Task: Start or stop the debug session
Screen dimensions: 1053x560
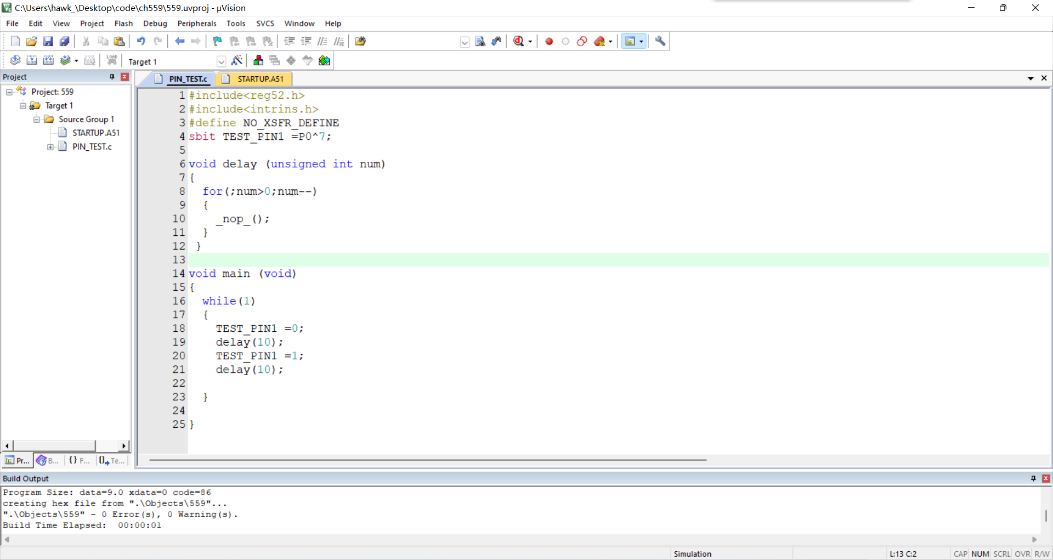Action: coord(519,41)
